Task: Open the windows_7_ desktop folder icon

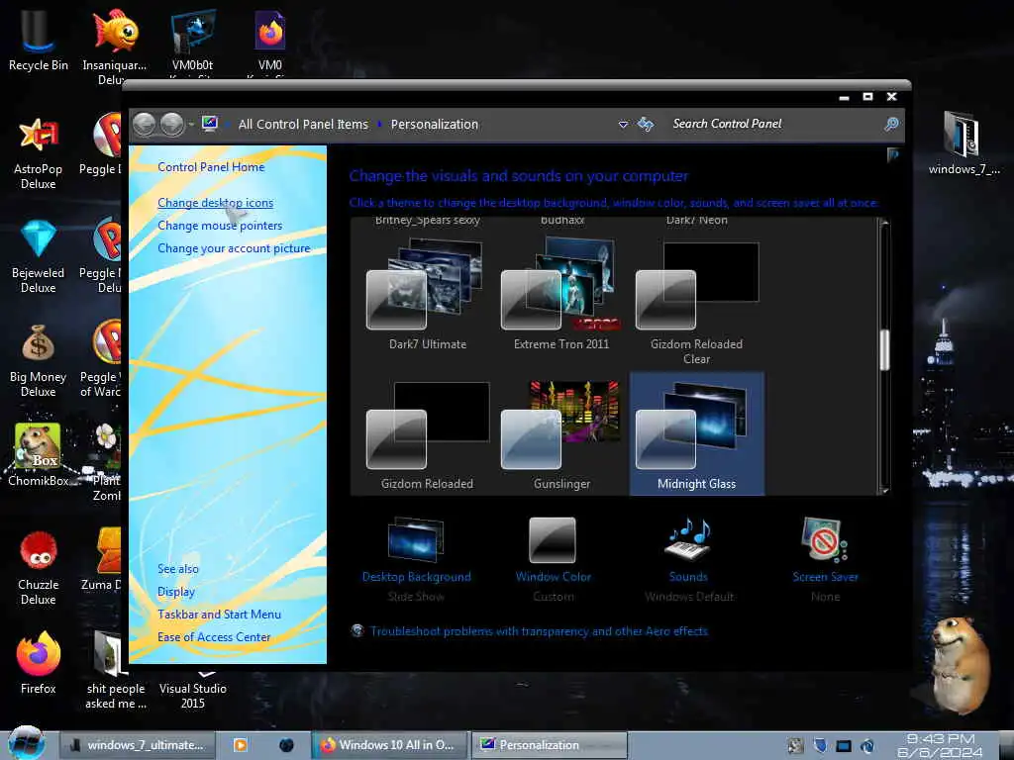Action: 963,142
